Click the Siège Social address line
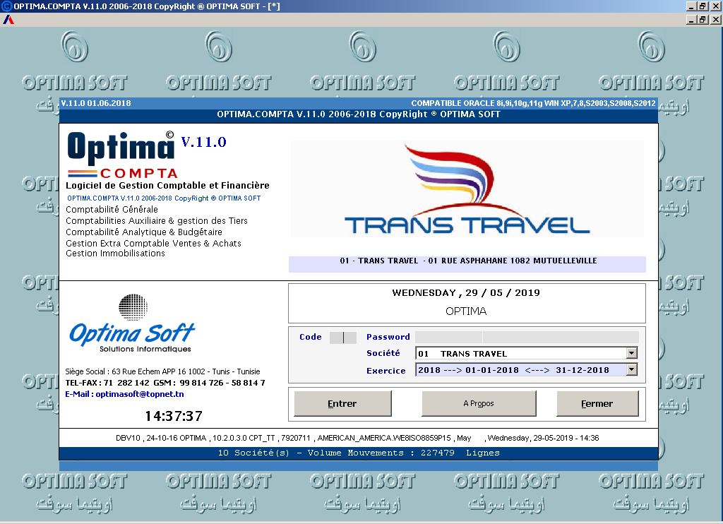 coord(163,371)
